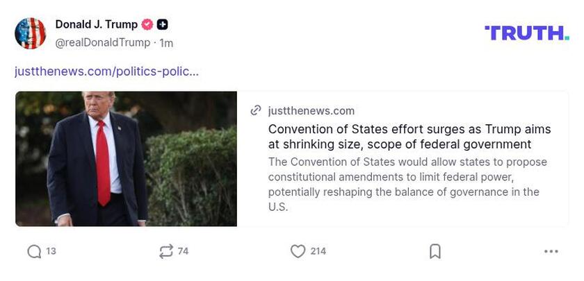Viewport: 584px width, 281px height.
Task: Click the @realDonaldTrump handle
Action: pos(102,42)
